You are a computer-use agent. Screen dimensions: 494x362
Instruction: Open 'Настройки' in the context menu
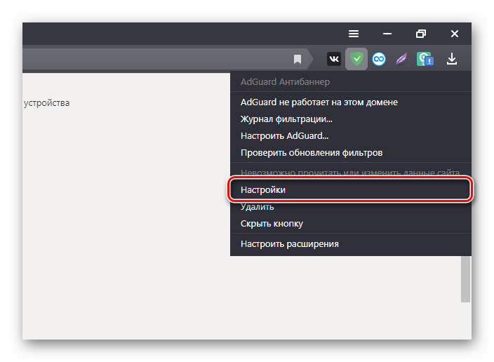[350, 189]
